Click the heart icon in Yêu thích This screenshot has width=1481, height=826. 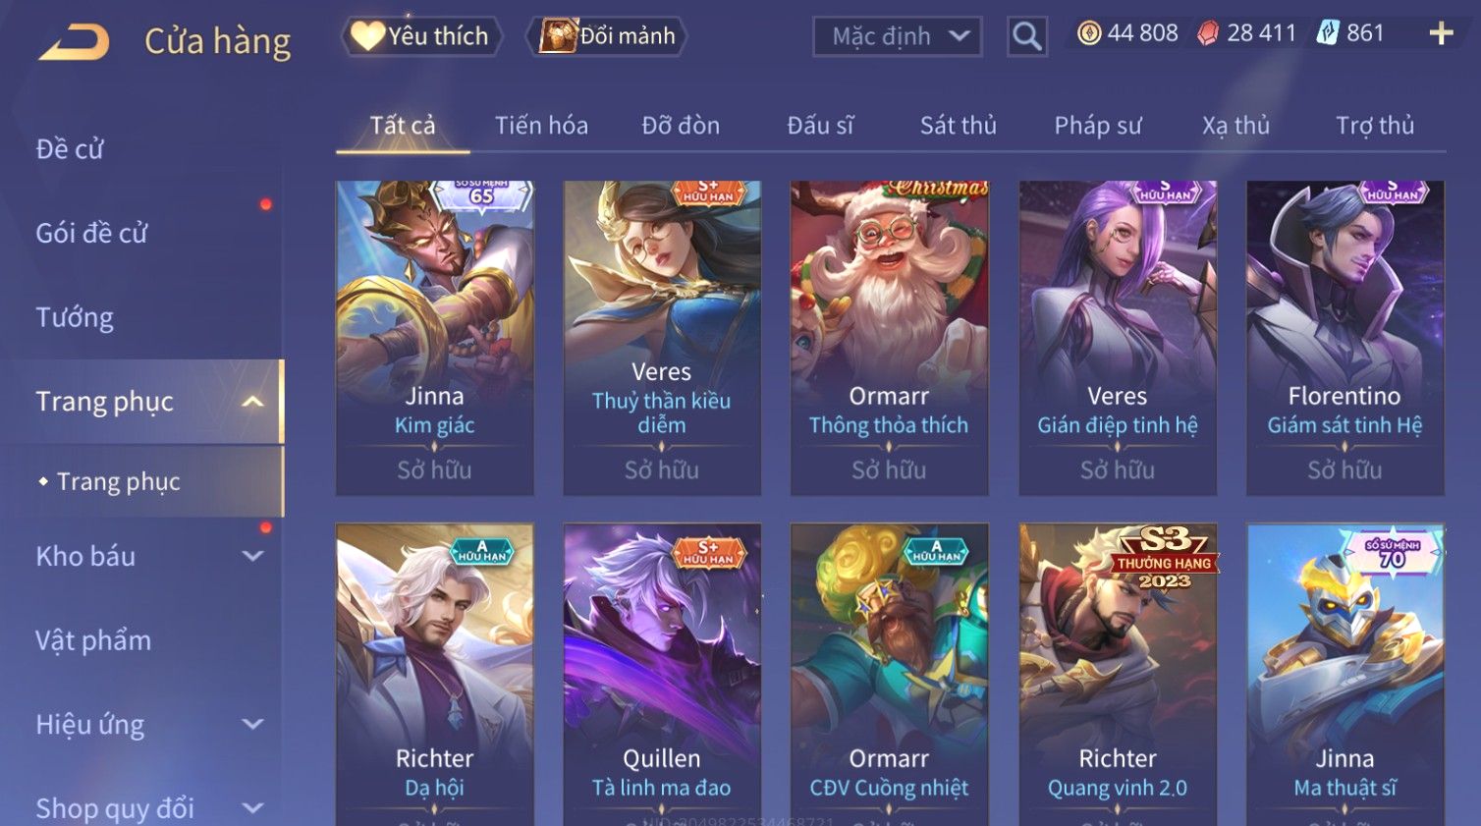tap(367, 36)
